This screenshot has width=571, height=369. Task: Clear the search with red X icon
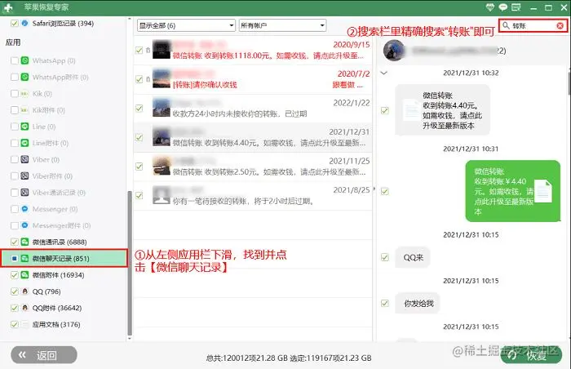pyautogui.click(x=560, y=25)
